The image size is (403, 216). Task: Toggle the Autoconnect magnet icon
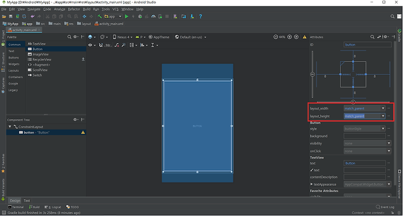[x=101, y=45]
